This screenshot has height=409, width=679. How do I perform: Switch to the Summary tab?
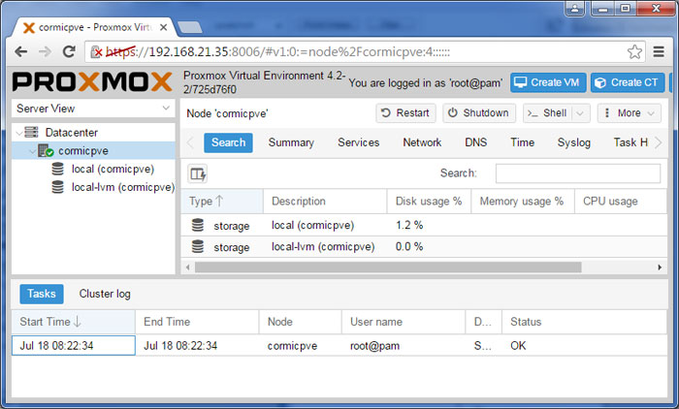[291, 142]
